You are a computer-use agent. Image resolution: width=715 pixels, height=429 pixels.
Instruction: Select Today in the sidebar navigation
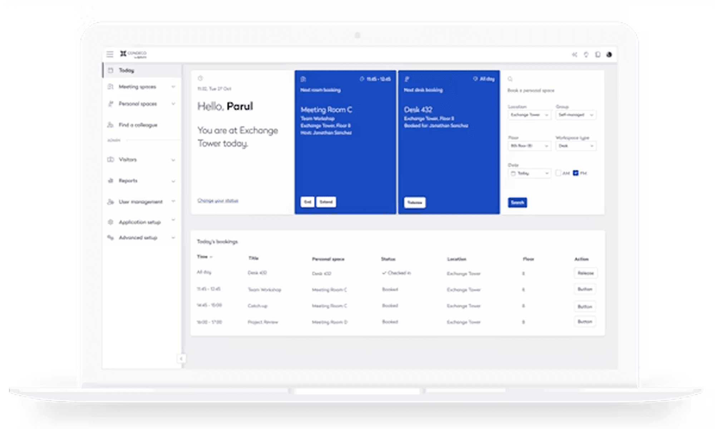tap(126, 70)
